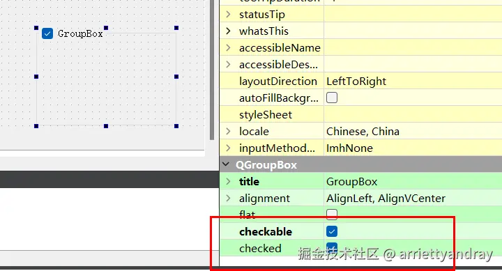The height and width of the screenshot is (271, 502).
Task: Click the styleSheet value field
Action: click(x=413, y=114)
